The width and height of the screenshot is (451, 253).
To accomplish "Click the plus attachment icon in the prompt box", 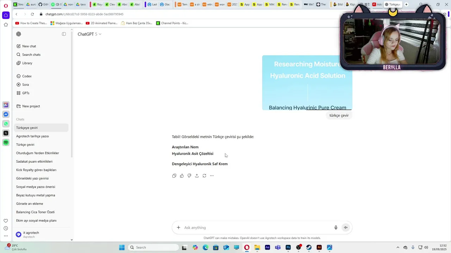I will 178,227.
